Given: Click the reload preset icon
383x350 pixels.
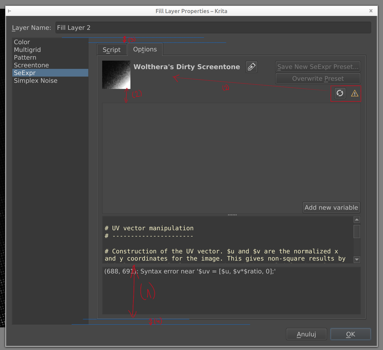Looking at the screenshot, I should coord(340,93).
